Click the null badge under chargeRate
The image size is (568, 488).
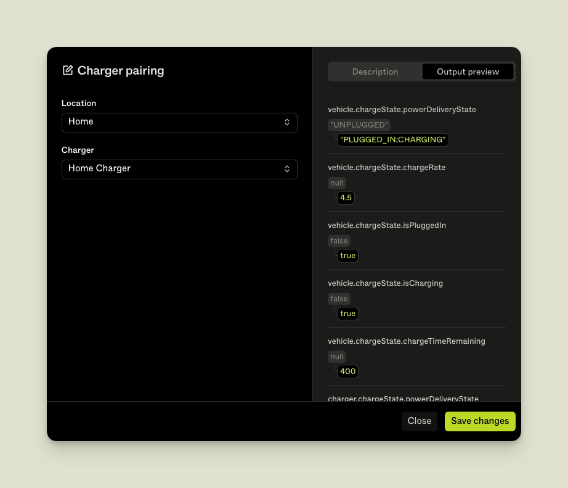[x=336, y=182]
